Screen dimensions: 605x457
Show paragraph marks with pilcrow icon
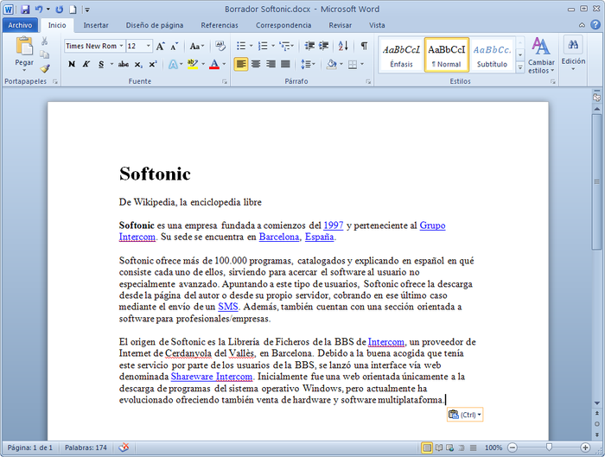pyautogui.click(x=364, y=46)
